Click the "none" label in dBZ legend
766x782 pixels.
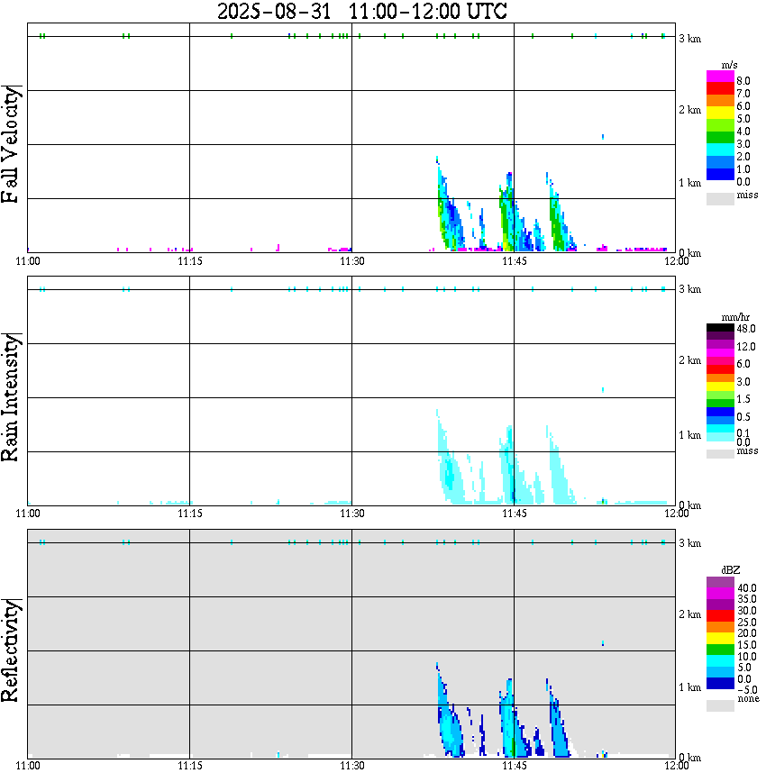[748, 699]
